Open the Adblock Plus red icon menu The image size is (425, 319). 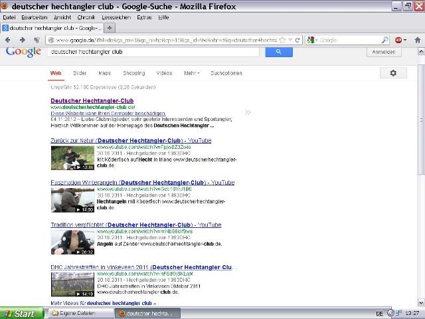point(400,40)
